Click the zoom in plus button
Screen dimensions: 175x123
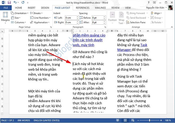[161, 120]
